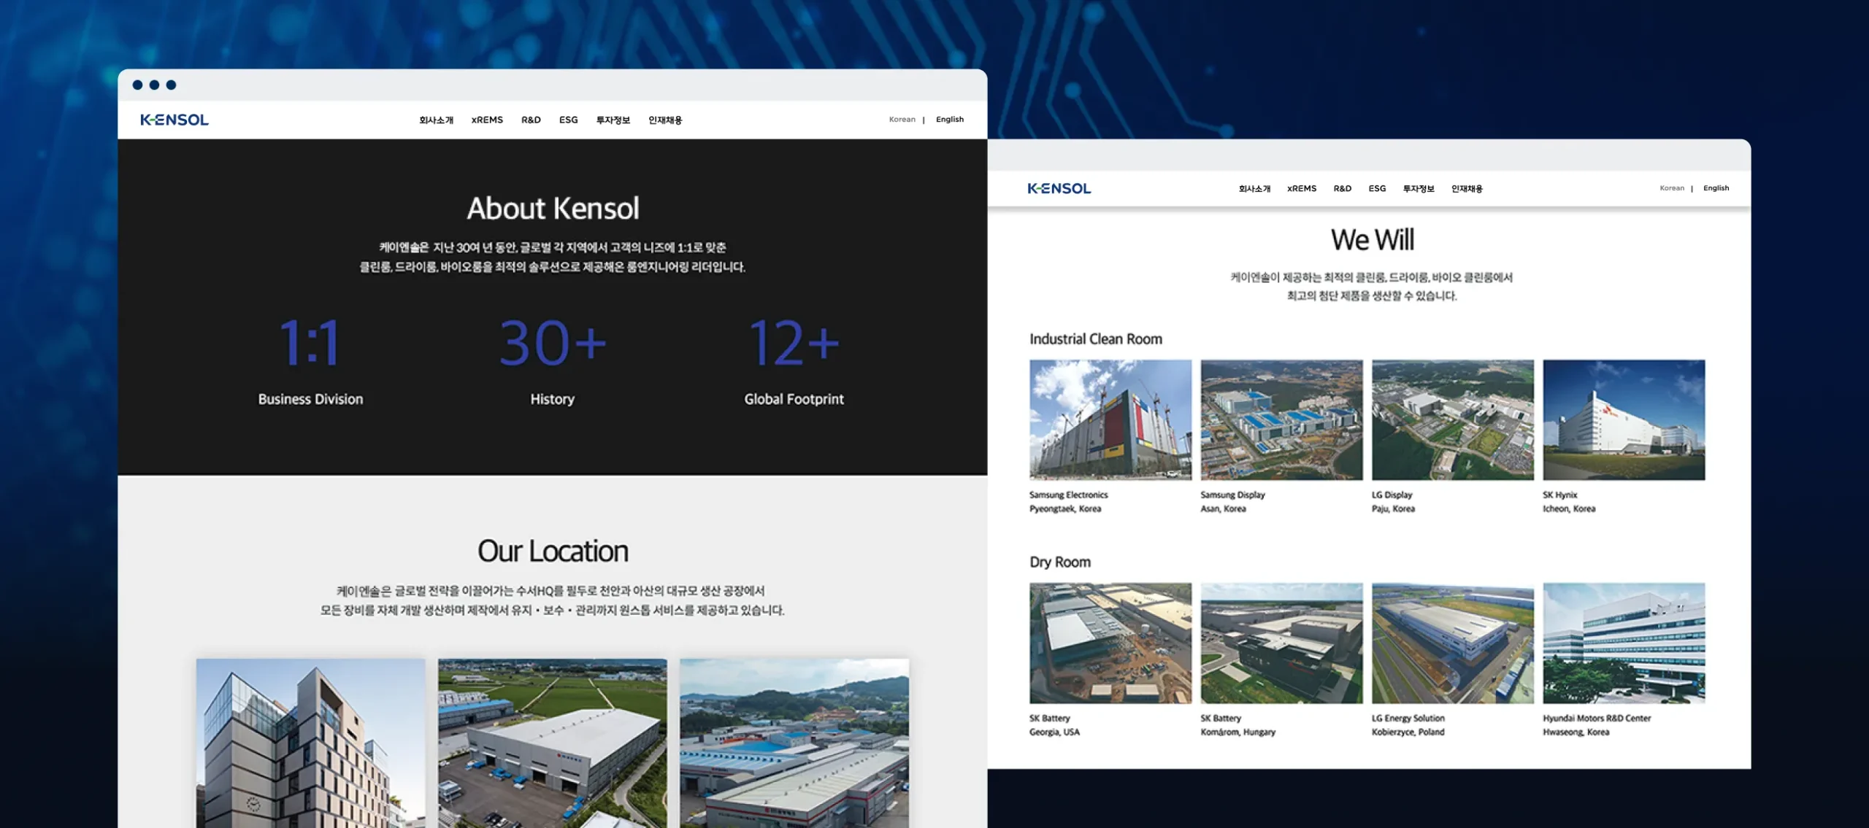
Task: Click the K-ENSOL logo in the right window
Action: 1059,188
